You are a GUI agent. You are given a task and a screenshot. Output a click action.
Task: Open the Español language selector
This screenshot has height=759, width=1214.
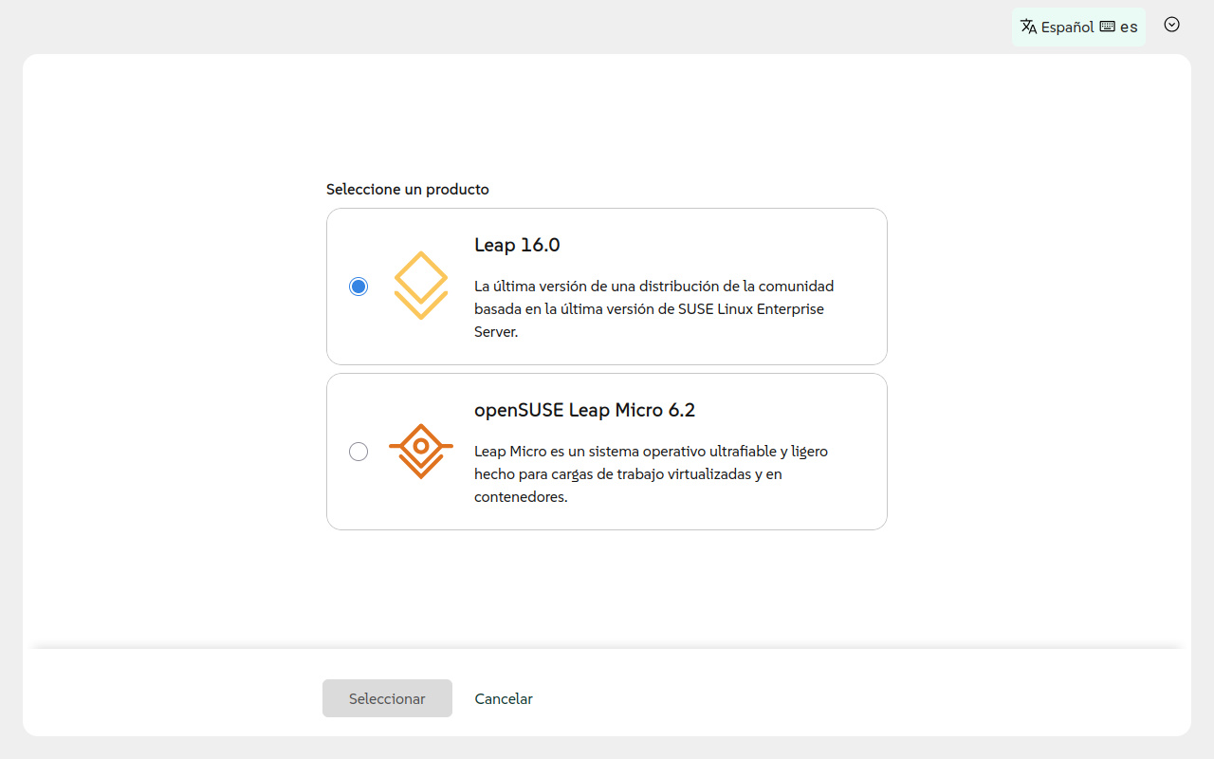pos(1067,27)
